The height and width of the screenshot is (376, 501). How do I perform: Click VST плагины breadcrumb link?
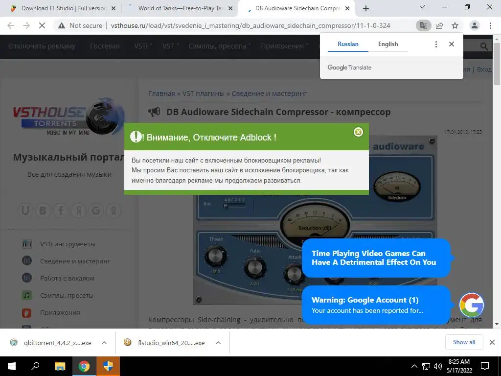tap(203, 94)
